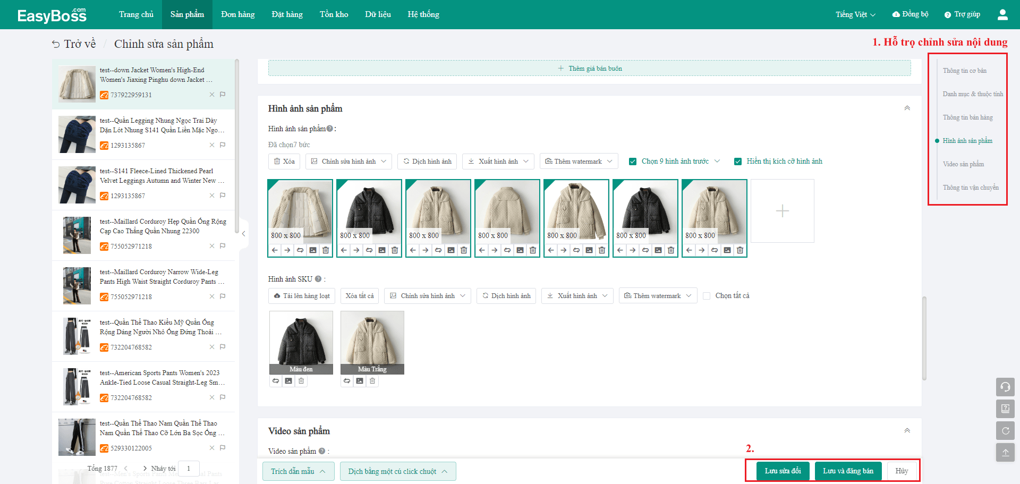
Task: Open product Thêm watermark dropdown
Action: [x=579, y=162]
